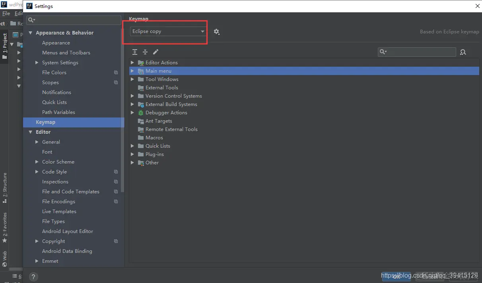
Task: Select Macros action group
Action: pos(154,138)
